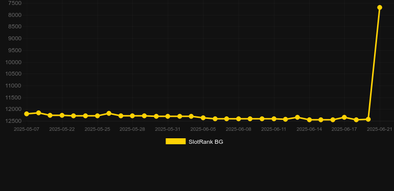Image resolution: width=394 pixels, height=191 pixels.
Task: Toggle the SlotRank BG legend label
Action: tap(206, 142)
